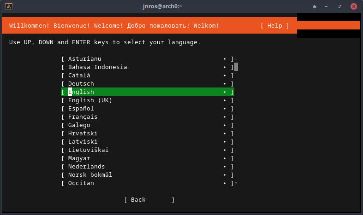Select Asturianu language

(x=148, y=59)
